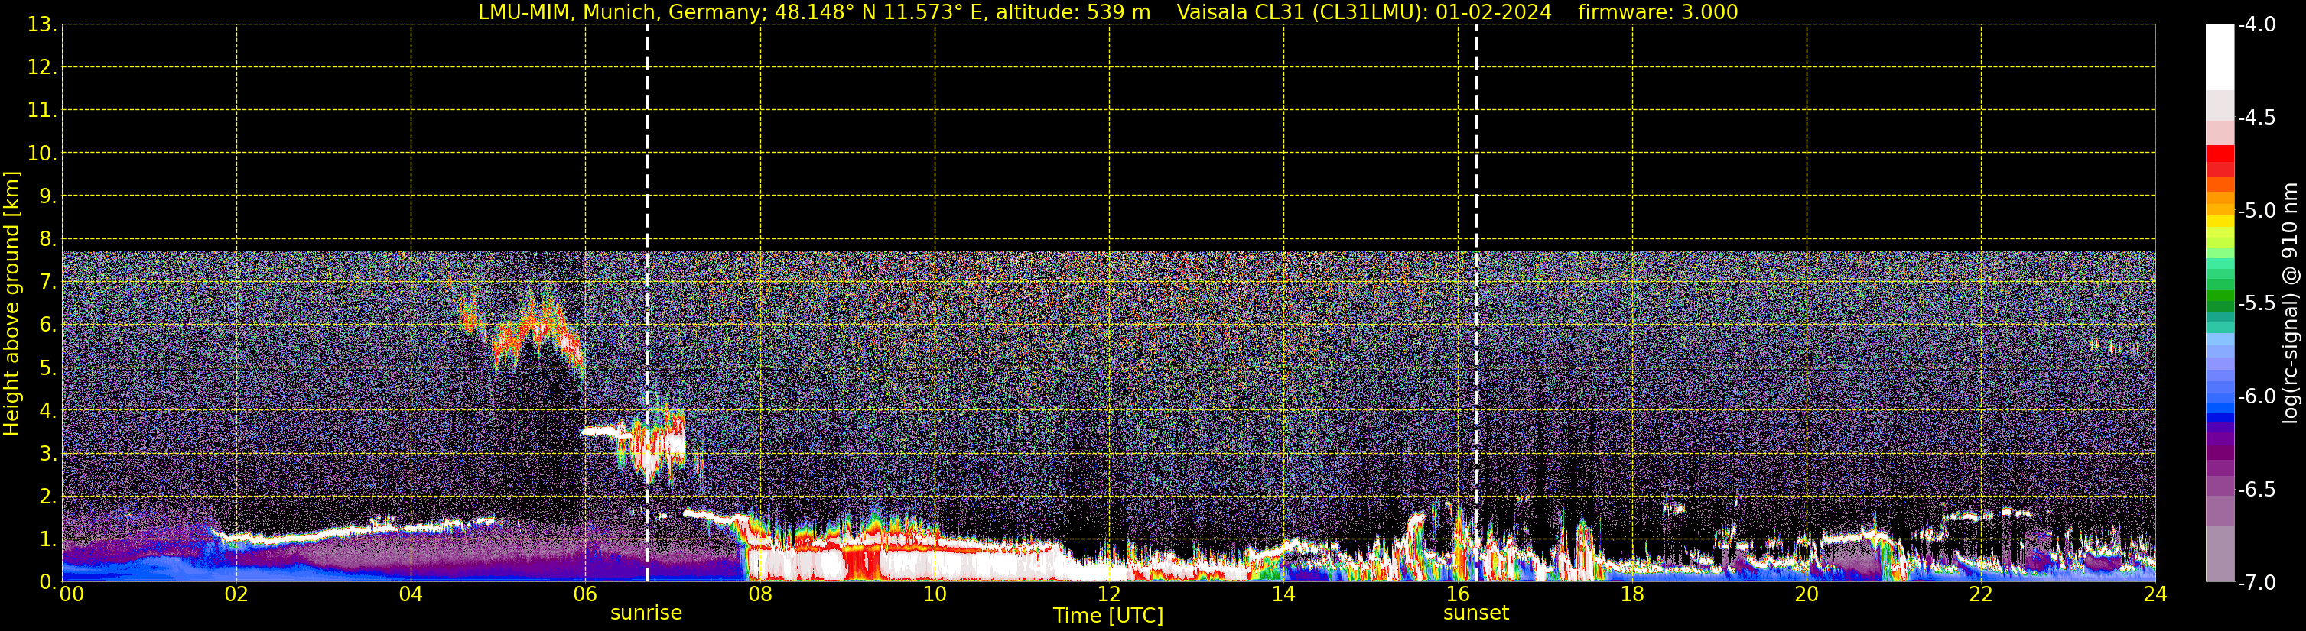Click the "4." tick on the height axis
2306x631 pixels.
(x=47, y=410)
